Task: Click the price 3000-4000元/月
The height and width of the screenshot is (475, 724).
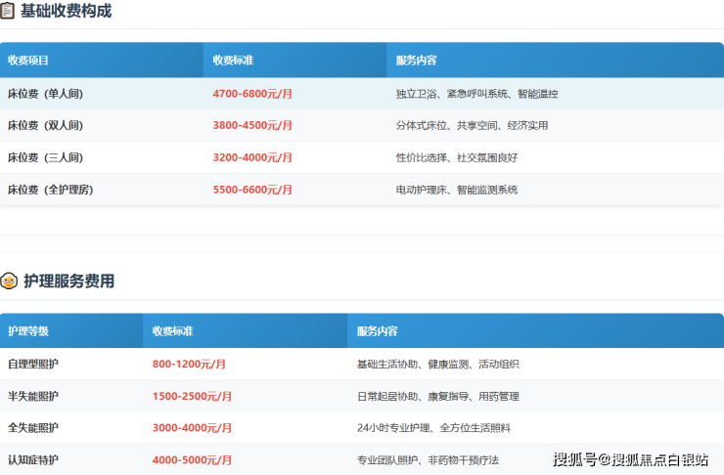Action: point(192,427)
